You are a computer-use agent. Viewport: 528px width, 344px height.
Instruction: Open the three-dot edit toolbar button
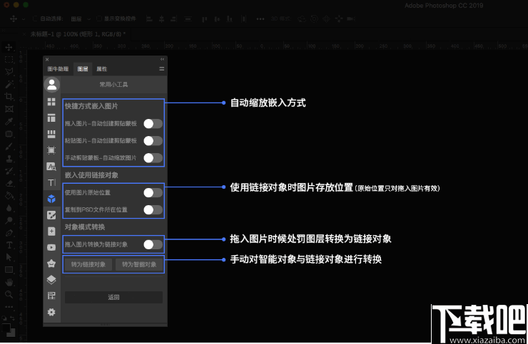pyautogui.click(x=9, y=307)
